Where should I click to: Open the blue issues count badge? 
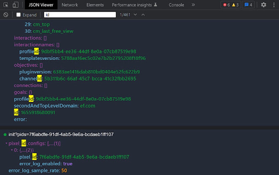point(248,5)
